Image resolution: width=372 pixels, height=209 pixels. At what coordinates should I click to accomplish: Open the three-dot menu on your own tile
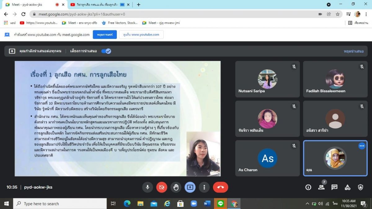coord(361,146)
